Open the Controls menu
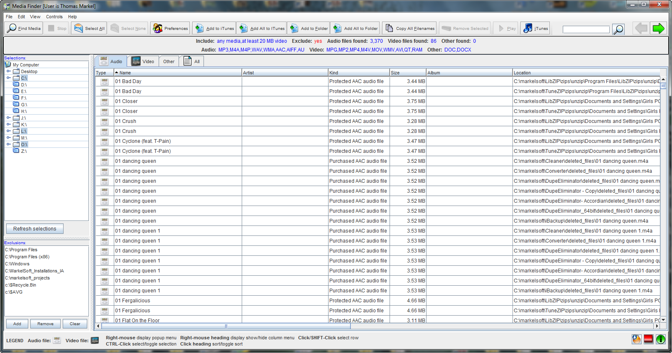Screen dimensions: 672x353 pos(54,17)
